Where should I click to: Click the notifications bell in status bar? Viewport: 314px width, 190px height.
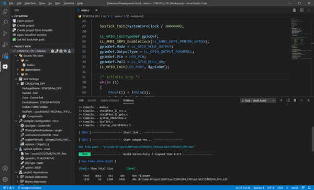[x=309, y=188]
